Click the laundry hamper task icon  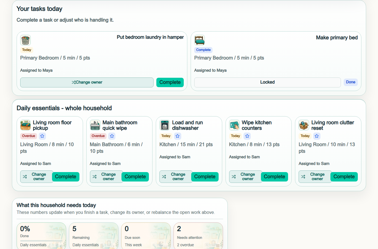25,40
